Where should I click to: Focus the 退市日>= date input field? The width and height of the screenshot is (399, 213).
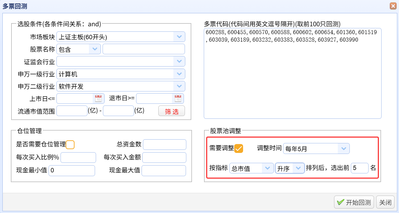(x=155, y=99)
